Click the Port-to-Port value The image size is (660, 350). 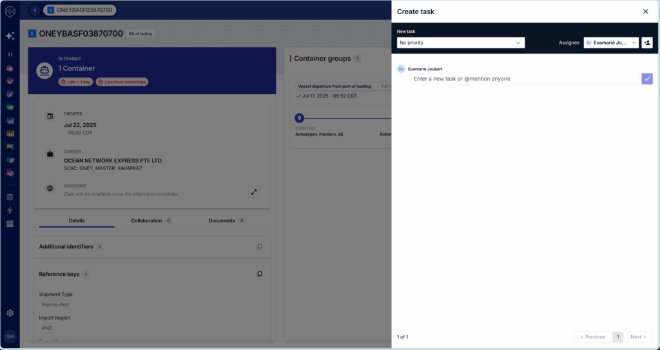point(55,304)
